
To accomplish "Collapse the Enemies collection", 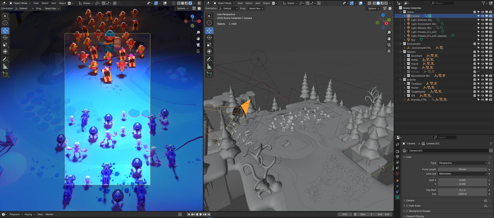I will click(x=400, y=80).
